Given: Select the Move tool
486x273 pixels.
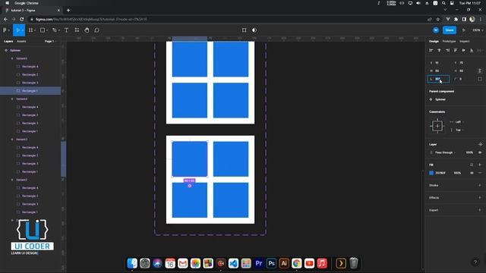Looking at the screenshot, I should click(17, 30).
